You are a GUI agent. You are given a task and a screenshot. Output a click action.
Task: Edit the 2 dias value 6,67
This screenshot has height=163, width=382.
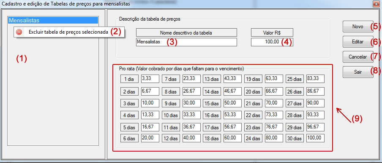pyautogui.click(x=150, y=91)
